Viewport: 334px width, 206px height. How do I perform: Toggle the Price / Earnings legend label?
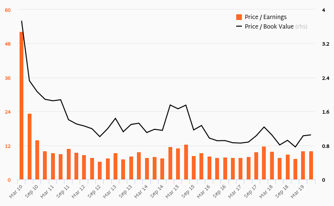[x=266, y=17]
